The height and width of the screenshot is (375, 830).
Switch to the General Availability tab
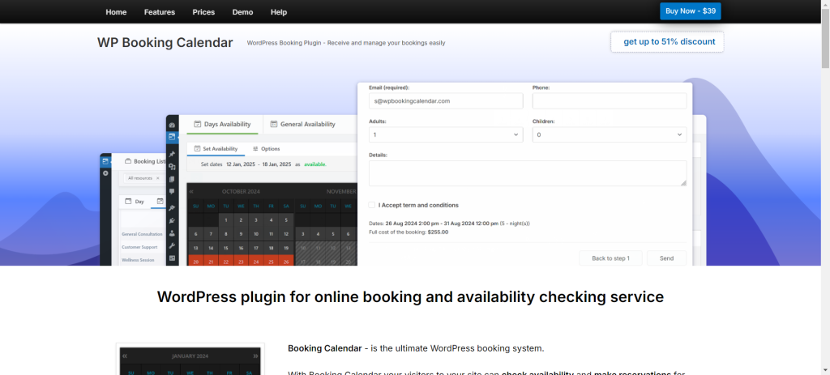point(302,124)
